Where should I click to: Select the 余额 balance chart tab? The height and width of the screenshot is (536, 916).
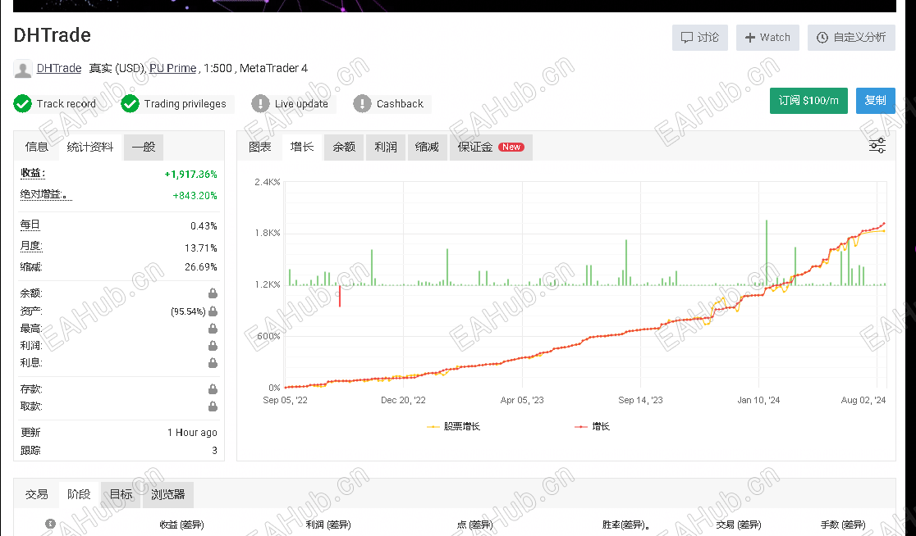(344, 147)
